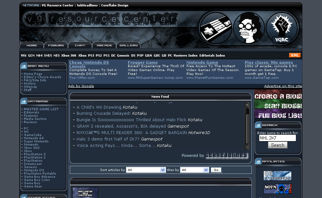
Task: Click the NES controller header icon
Action: pyautogui.click(x=216, y=28)
